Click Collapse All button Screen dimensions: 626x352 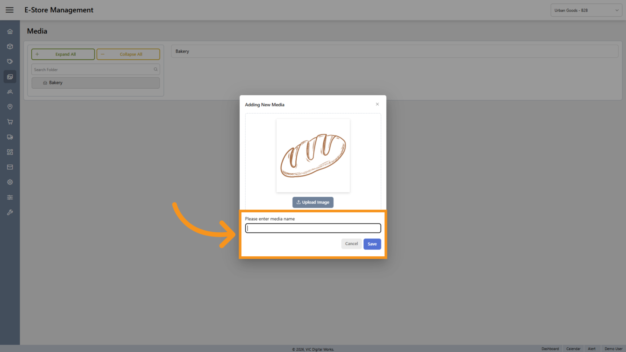(x=128, y=54)
